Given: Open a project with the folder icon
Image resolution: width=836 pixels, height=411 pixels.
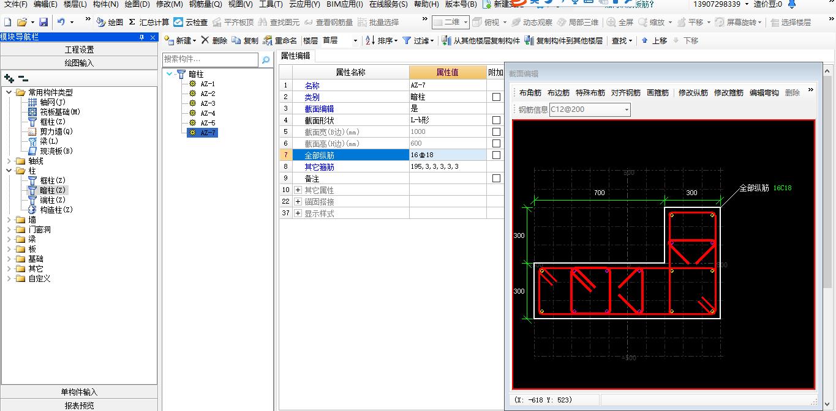Looking at the screenshot, I should tap(22, 22).
